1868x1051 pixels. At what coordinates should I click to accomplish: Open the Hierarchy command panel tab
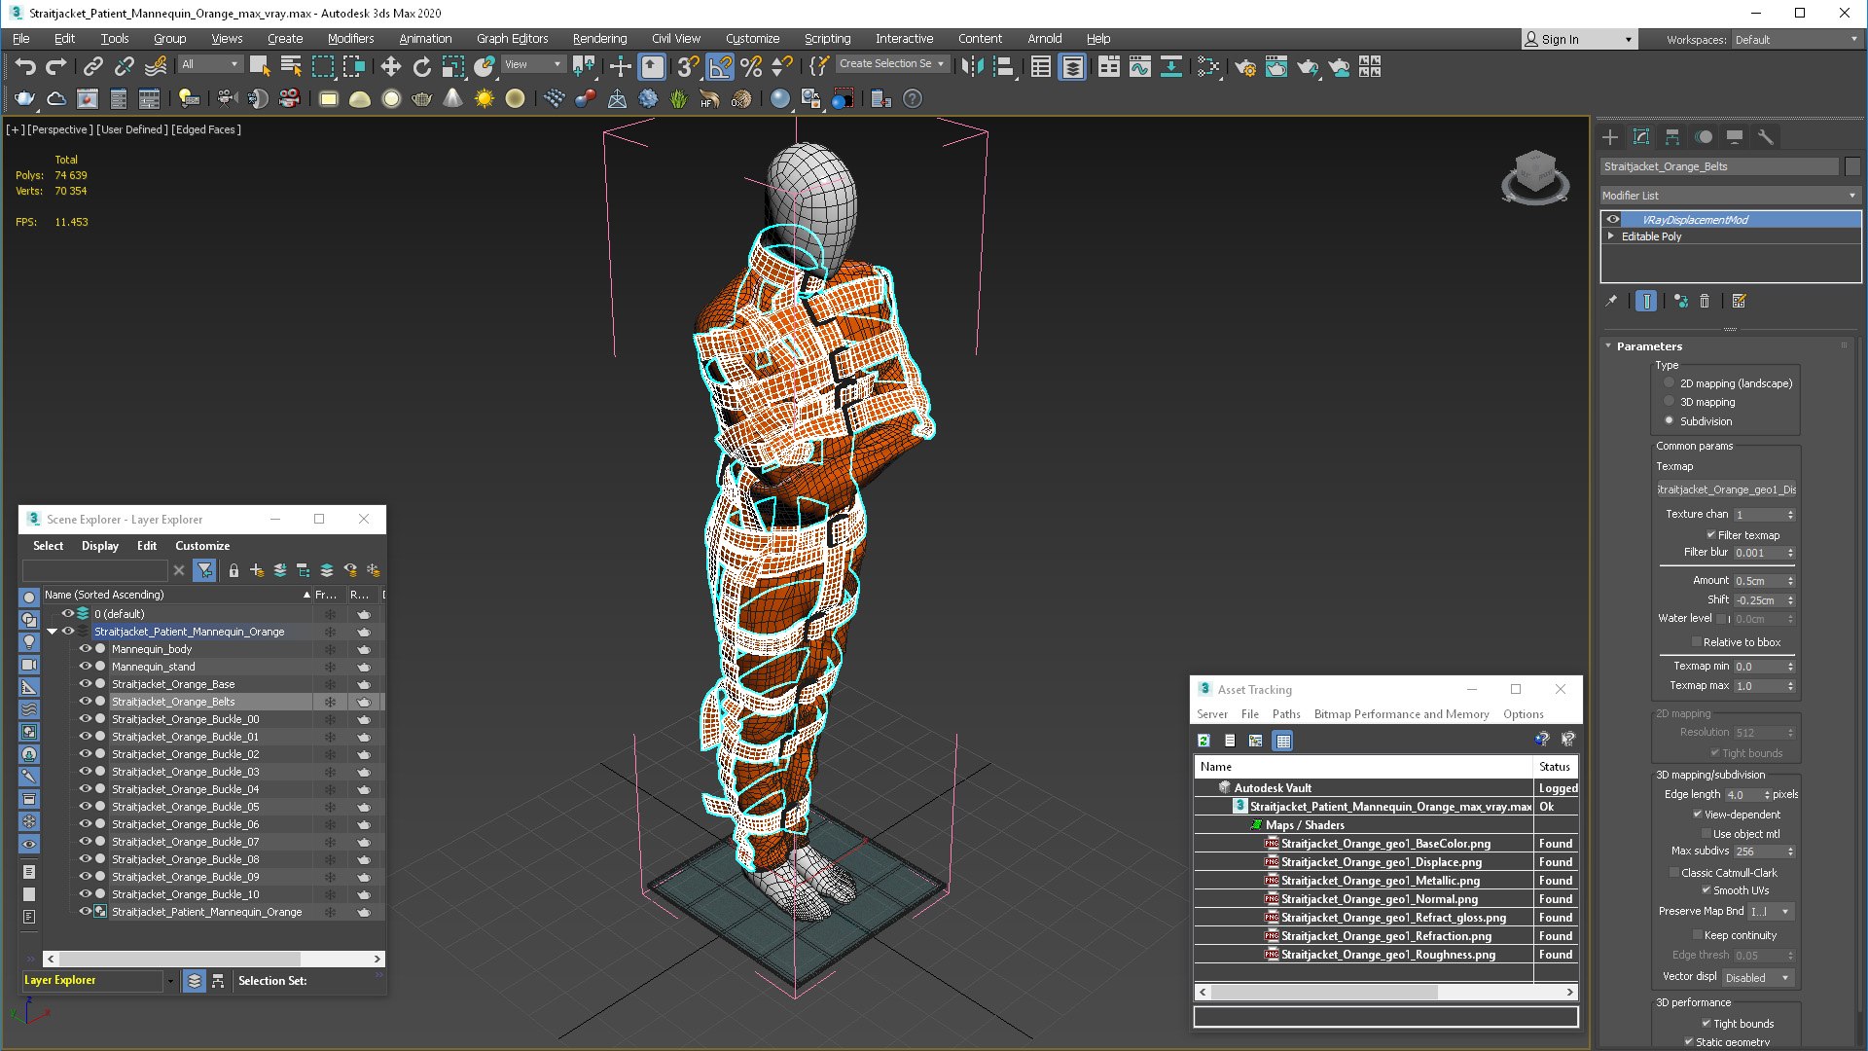coord(1672,137)
